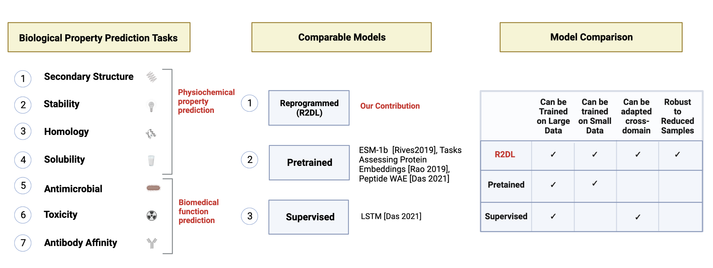Click the Biological Property Prediction Tasks header

tap(99, 37)
